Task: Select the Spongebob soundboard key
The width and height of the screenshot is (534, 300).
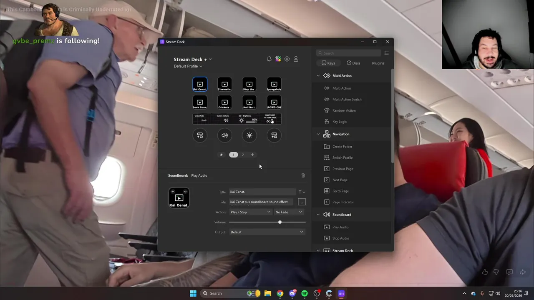Action: pos(274,84)
